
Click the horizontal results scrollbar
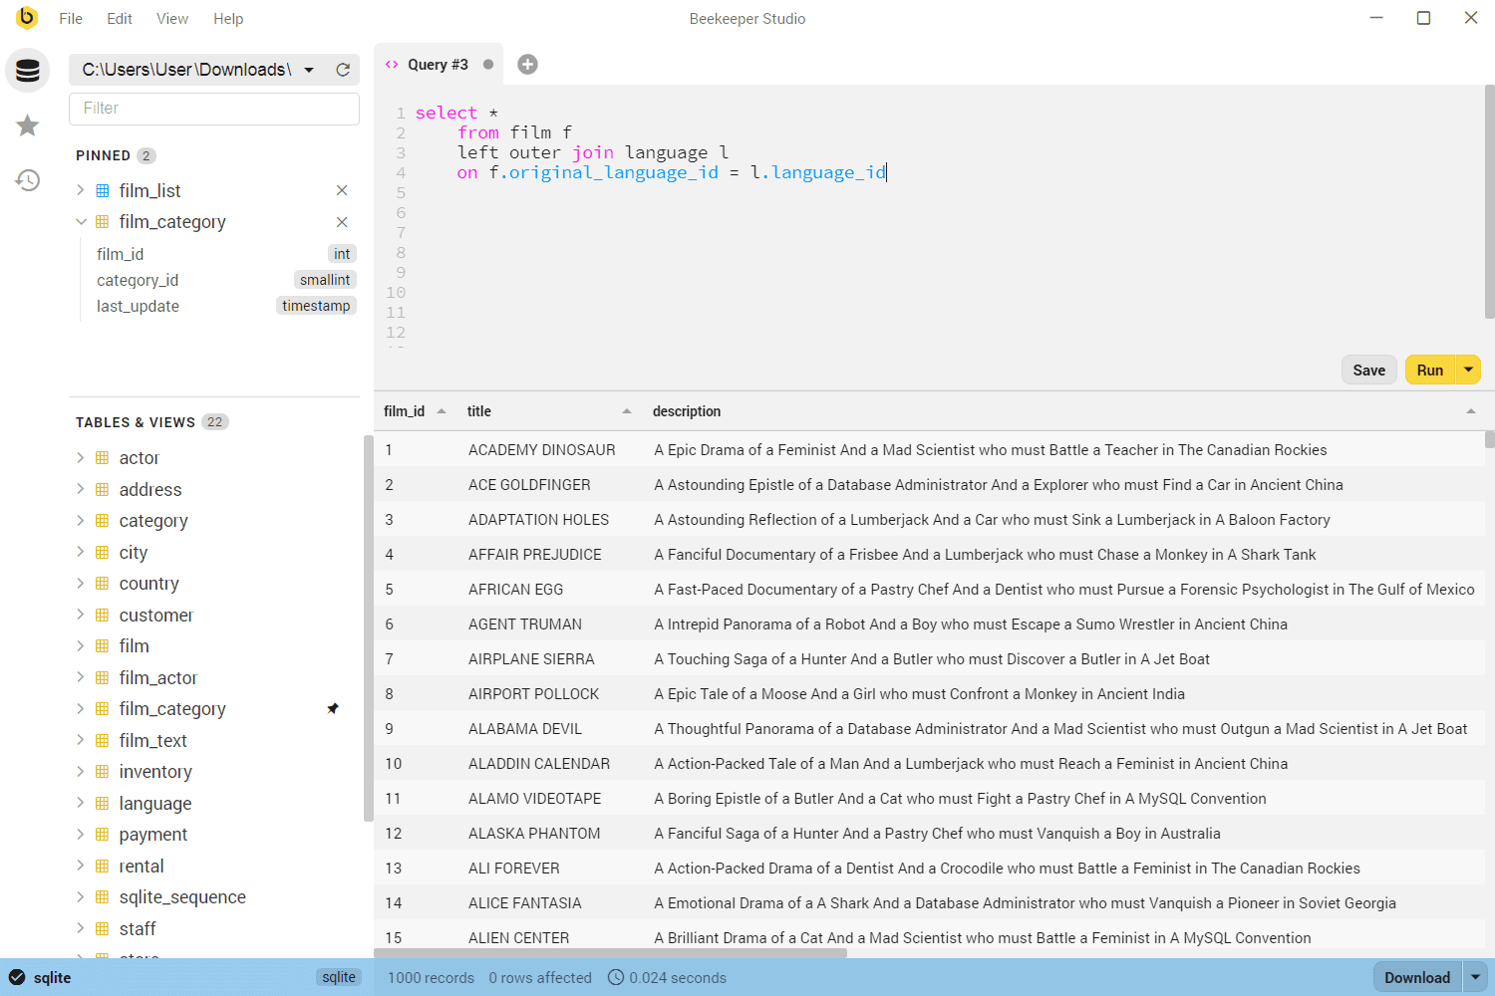click(610, 953)
